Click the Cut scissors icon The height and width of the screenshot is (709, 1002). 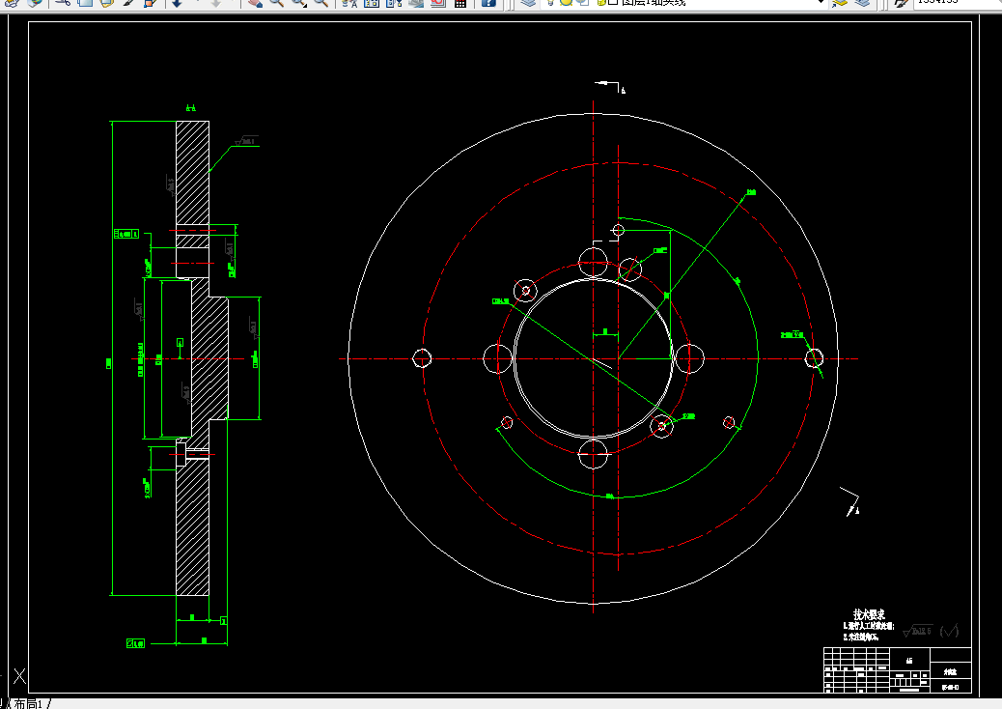coord(63,2)
